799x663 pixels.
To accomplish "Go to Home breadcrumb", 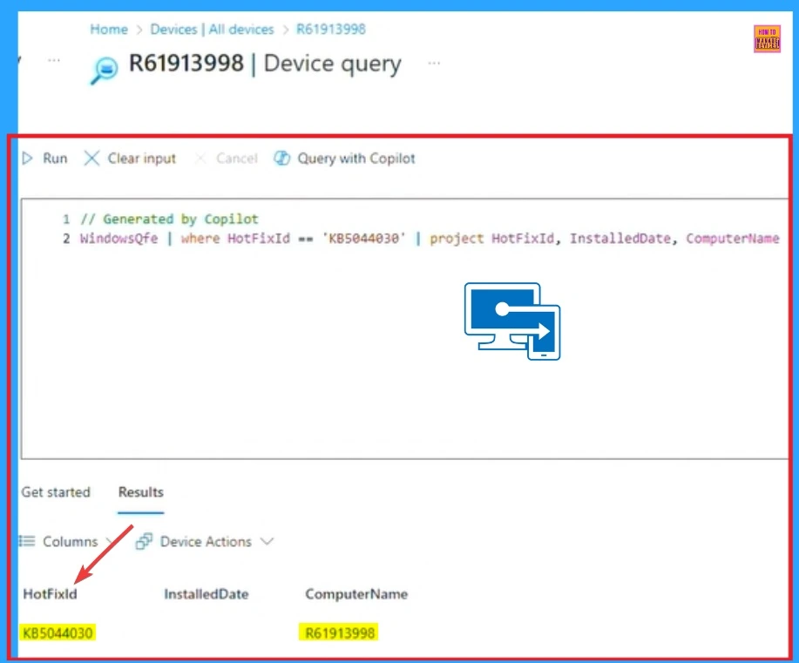I will click(x=109, y=29).
